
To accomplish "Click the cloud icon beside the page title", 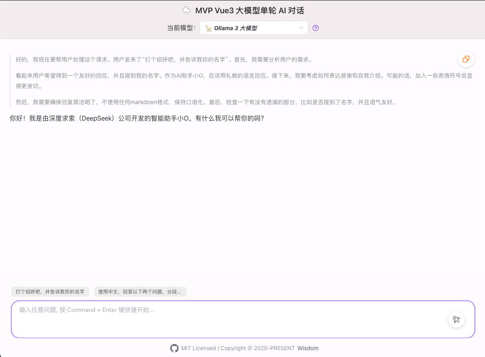I will tap(186, 10).
